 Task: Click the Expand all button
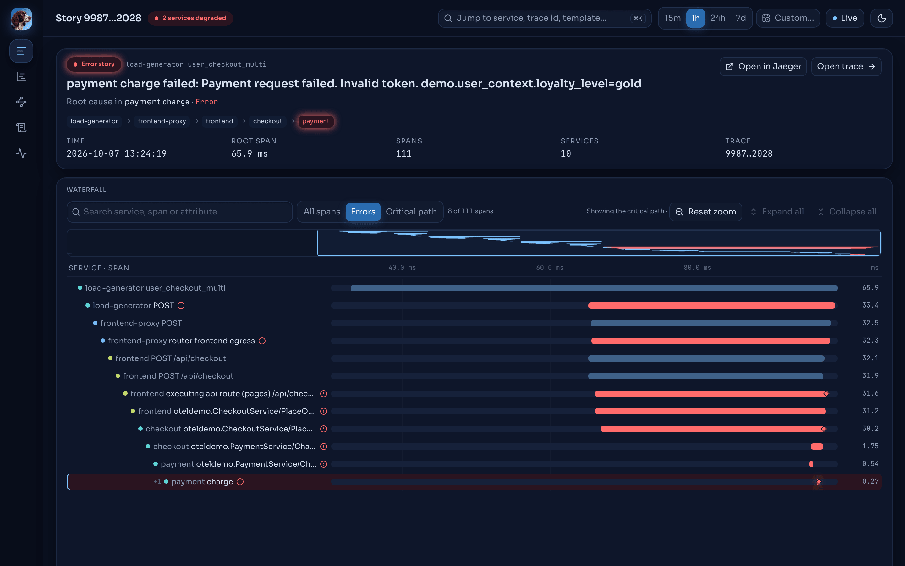coord(777,212)
